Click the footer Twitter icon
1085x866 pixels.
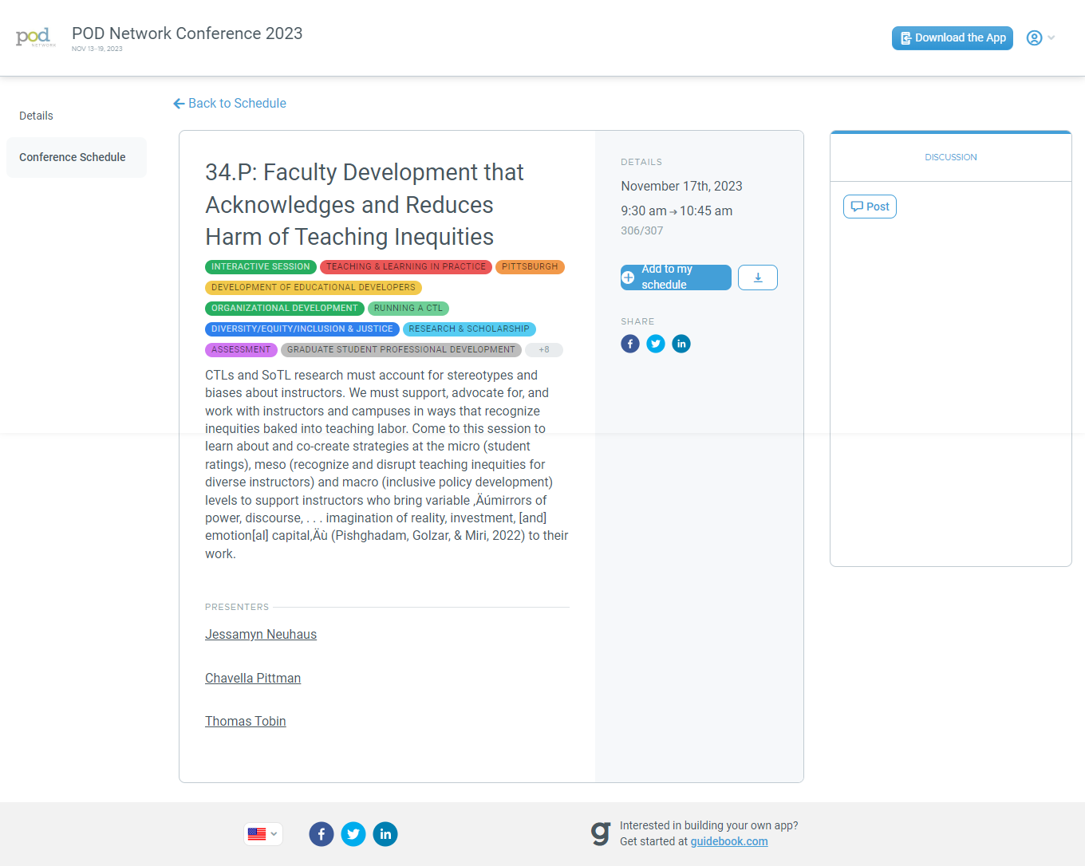[353, 834]
